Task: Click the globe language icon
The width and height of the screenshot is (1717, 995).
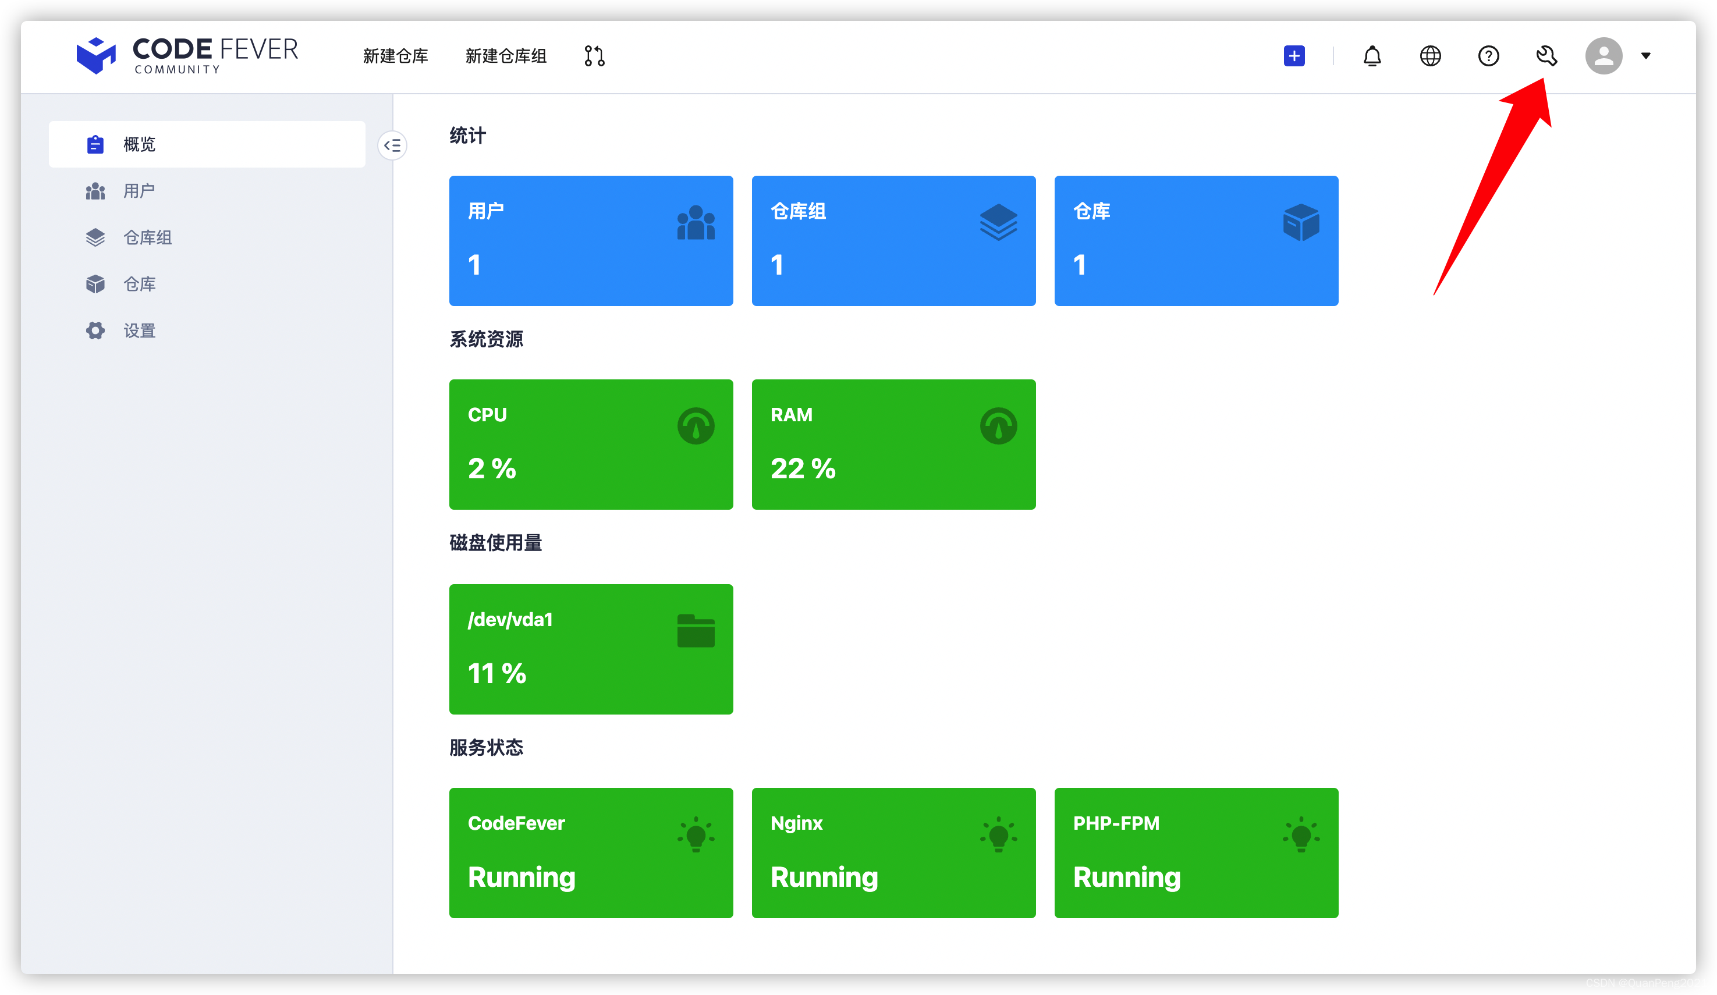Action: (1430, 56)
